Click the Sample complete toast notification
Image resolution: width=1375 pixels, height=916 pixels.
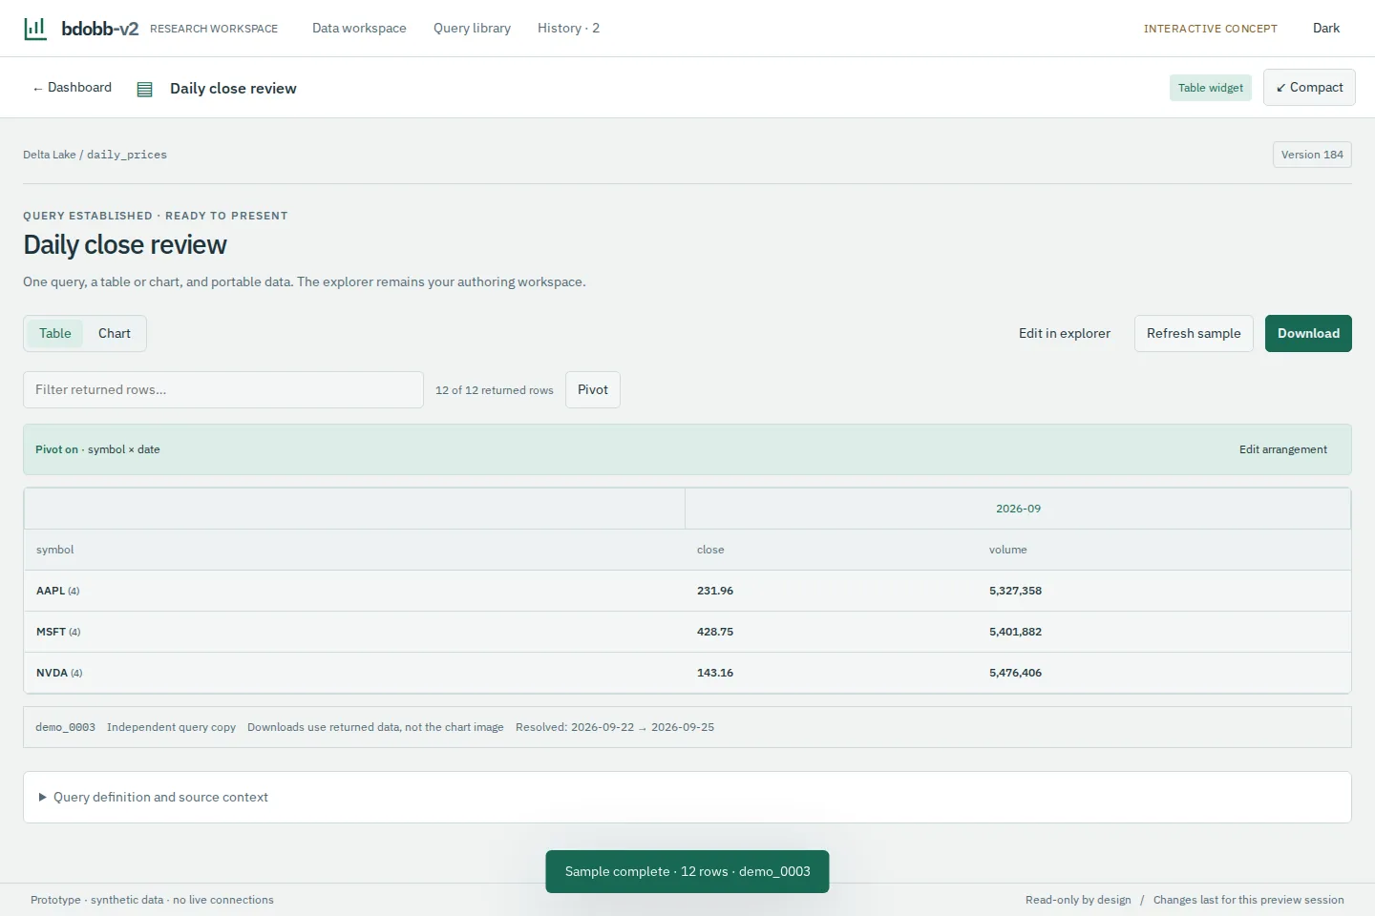pyautogui.click(x=687, y=871)
